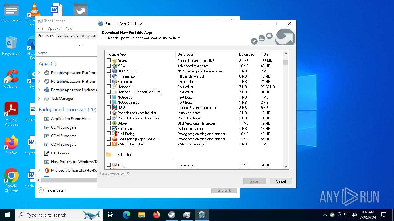Click the SWI-Prolog icon
Image resolution: width=394 pixels, height=221 pixels.
[x=115, y=134]
